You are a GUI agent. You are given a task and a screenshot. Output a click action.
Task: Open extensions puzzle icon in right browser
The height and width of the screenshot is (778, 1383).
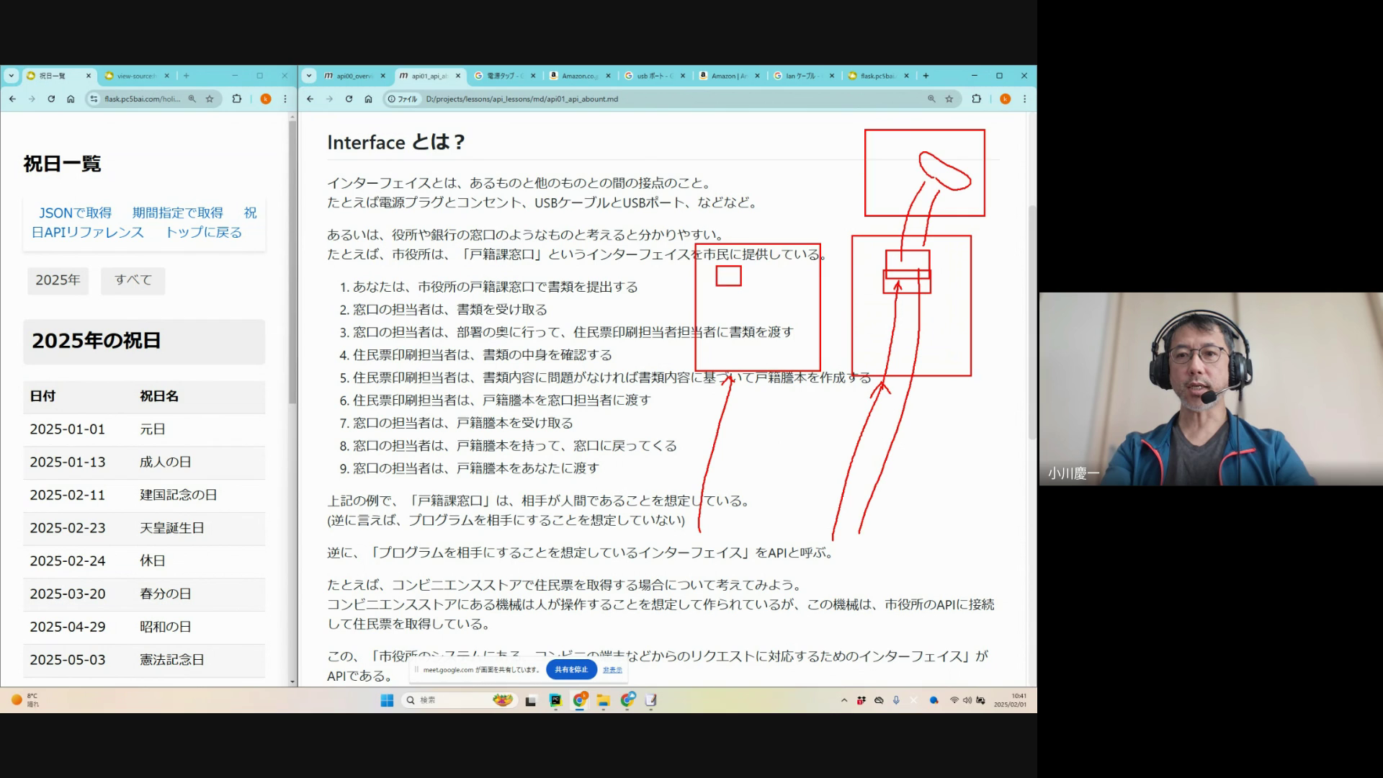976,99
